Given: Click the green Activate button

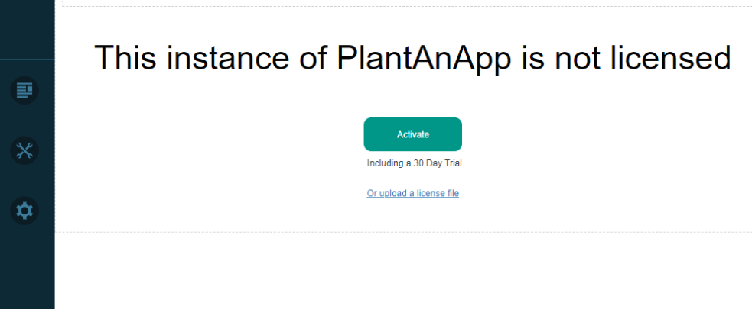Looking at the screenshot, I should coord(413,134).
